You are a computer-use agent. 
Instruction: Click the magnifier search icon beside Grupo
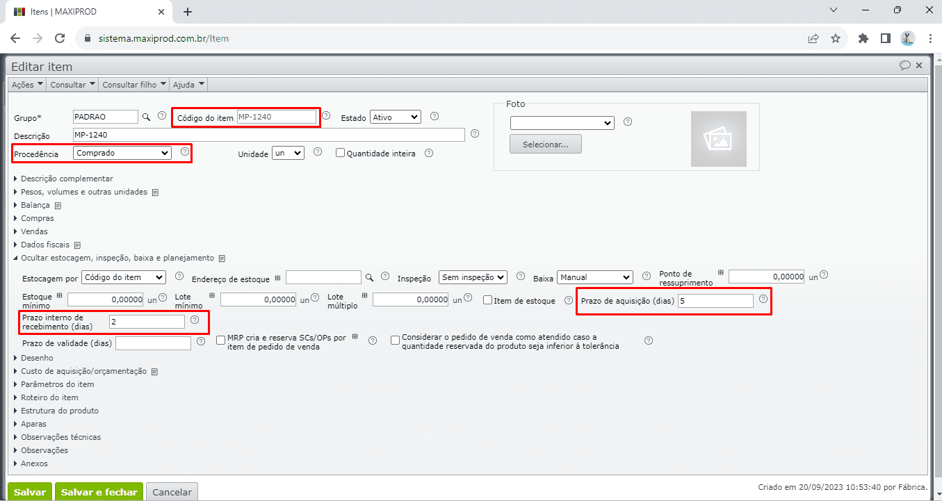pos(146,117)
